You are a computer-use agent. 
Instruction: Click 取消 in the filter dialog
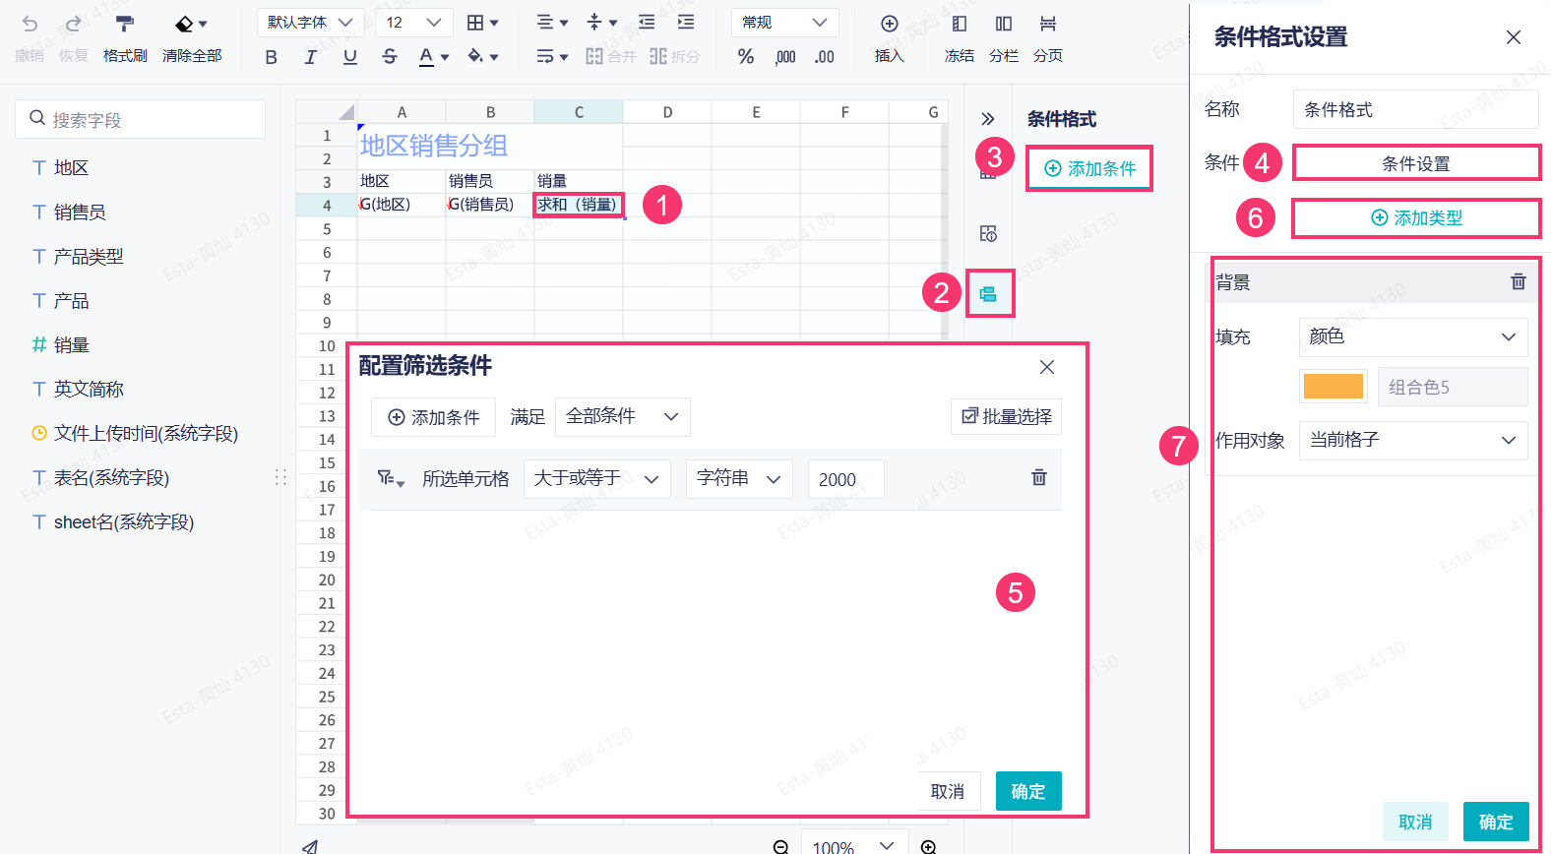[948, 791]
